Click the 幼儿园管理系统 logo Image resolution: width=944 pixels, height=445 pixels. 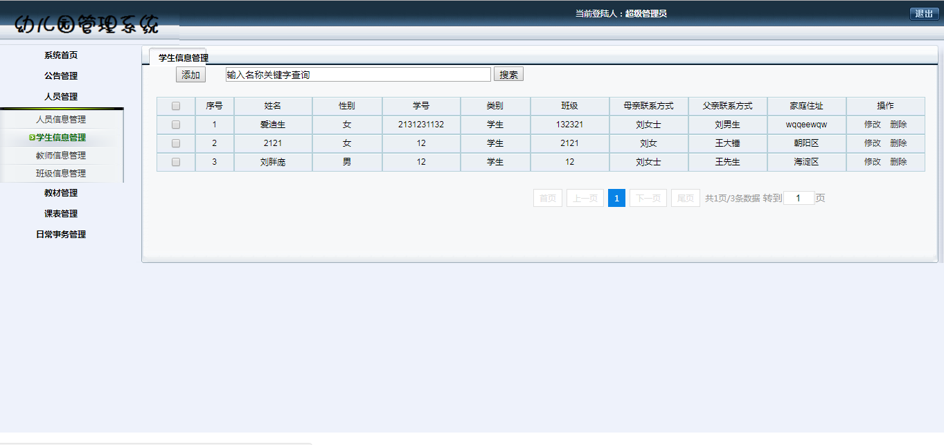87,24
